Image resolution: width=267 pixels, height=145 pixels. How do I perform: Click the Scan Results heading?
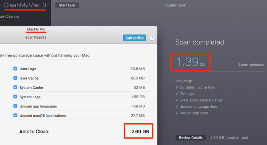pos(36,37)
